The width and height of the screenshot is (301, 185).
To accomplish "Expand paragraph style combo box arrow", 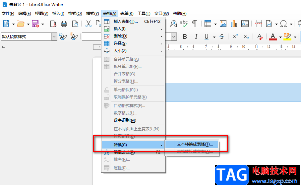I will click(54, 37).
